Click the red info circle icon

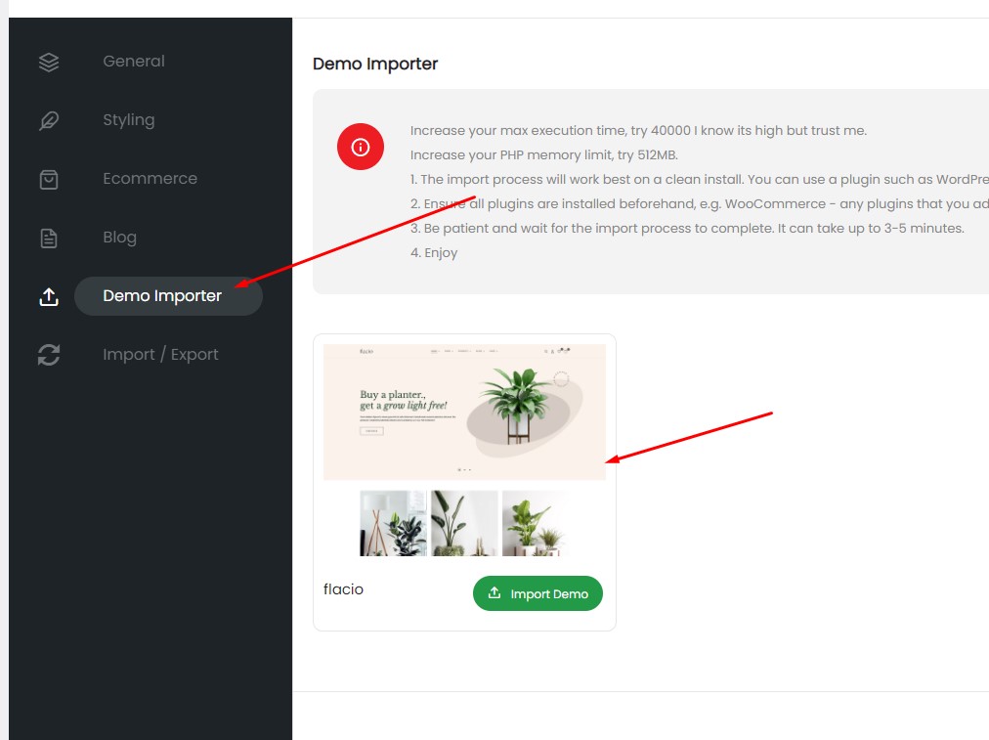coord(361,147)
